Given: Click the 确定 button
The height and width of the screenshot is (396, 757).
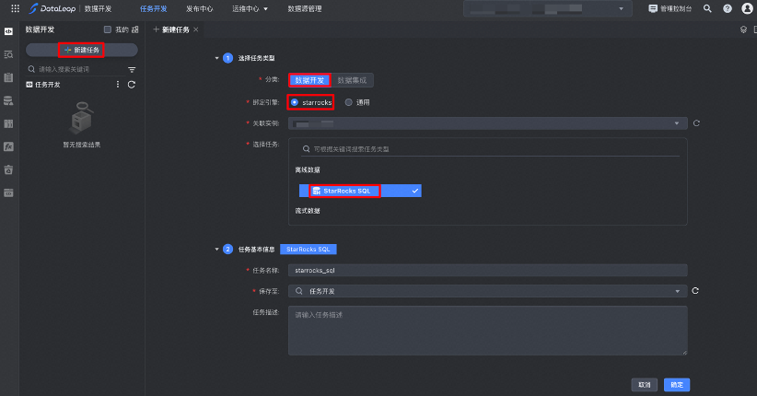Looking at the screenshot, I should point(677,385).
